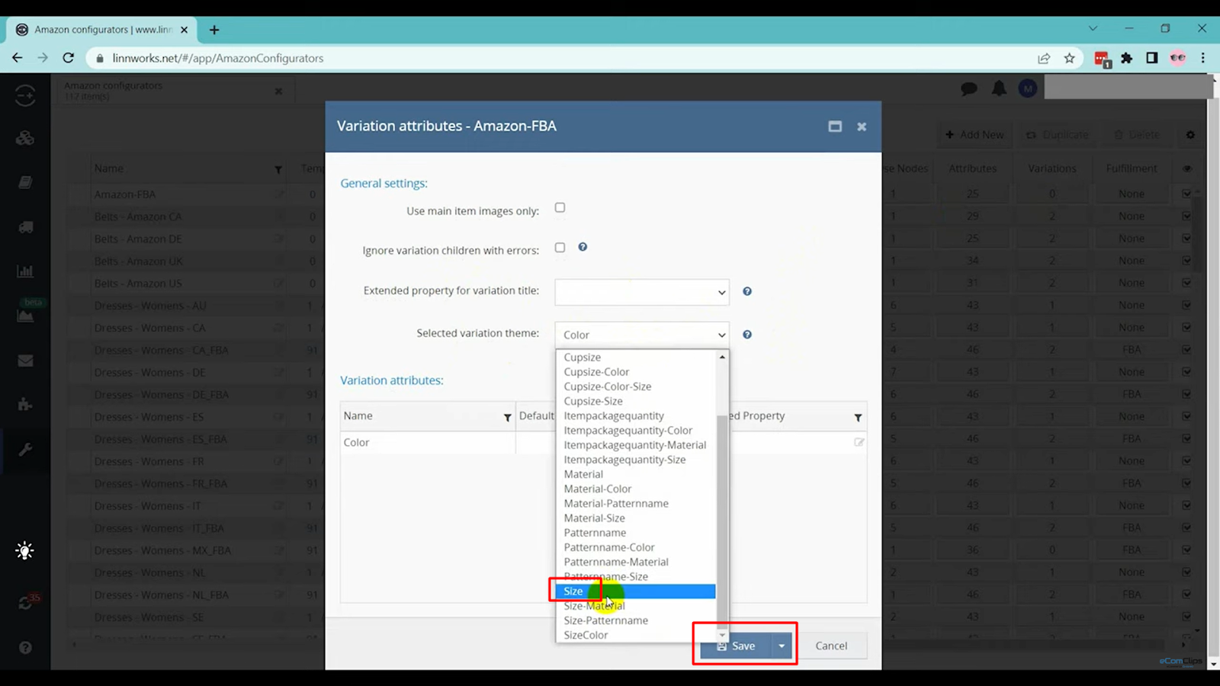Open the beta analytics chart icon
The image size is (1220, 686).
(25, 314)
